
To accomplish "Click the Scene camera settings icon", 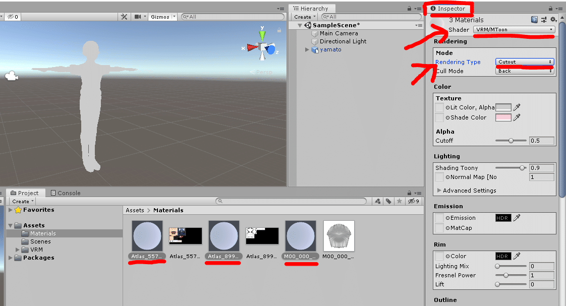I will (x=138, y=17).
